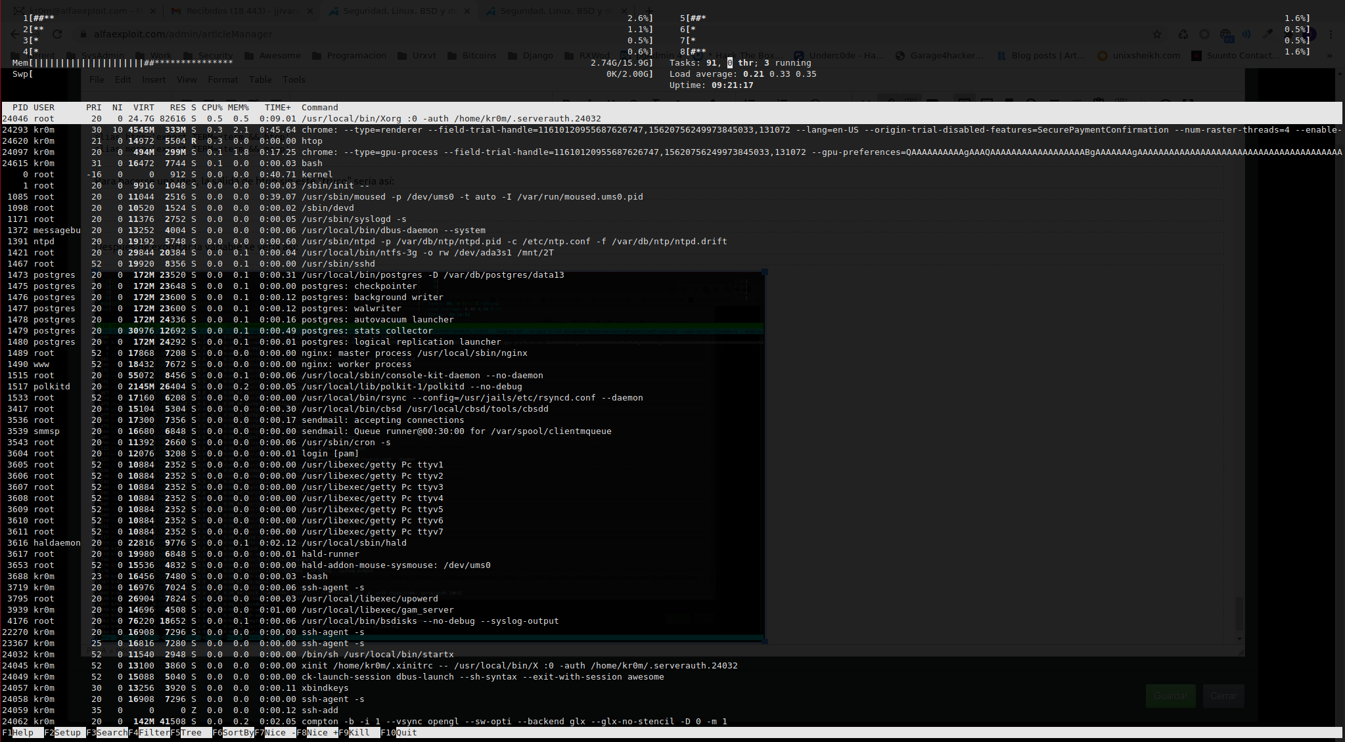
Task: Click F10 Quit to exit htop
Action: (x=405, y=733)
